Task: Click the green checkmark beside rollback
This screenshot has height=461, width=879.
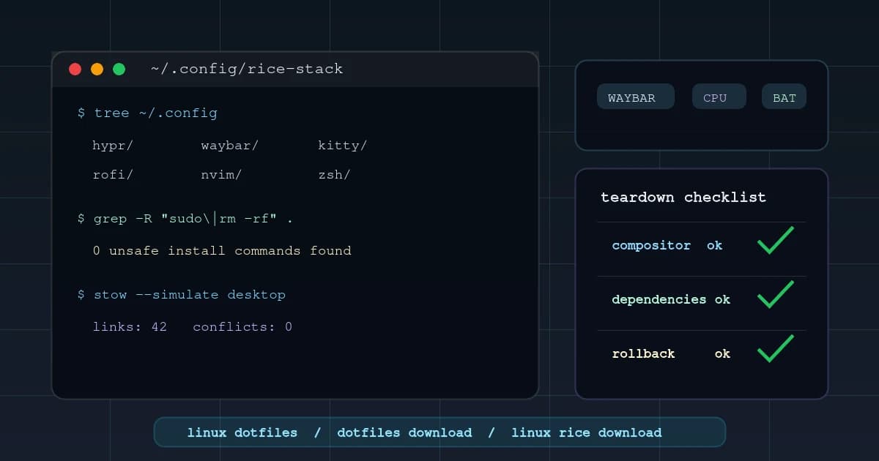Action: [x=776, y=349]
